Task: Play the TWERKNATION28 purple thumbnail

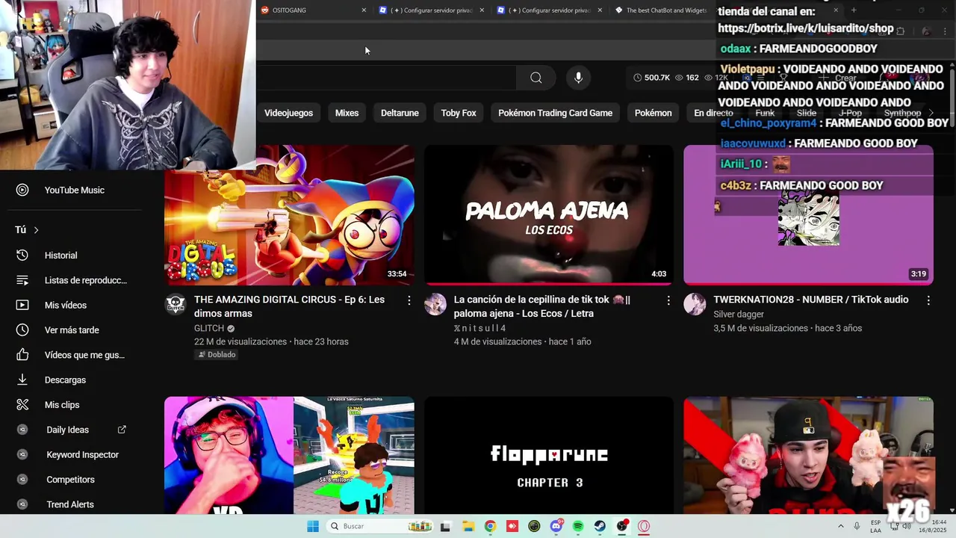Action: click(x=808, y=215)
